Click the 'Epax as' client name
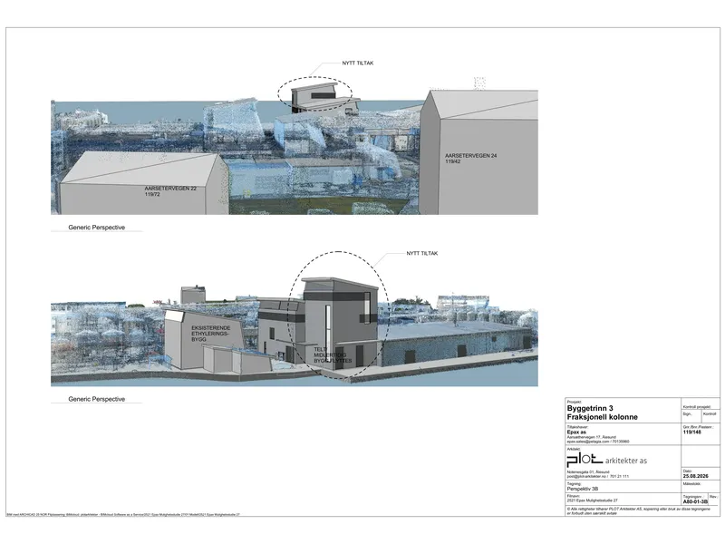Screen dimensions: 725x544 (576, 432)
